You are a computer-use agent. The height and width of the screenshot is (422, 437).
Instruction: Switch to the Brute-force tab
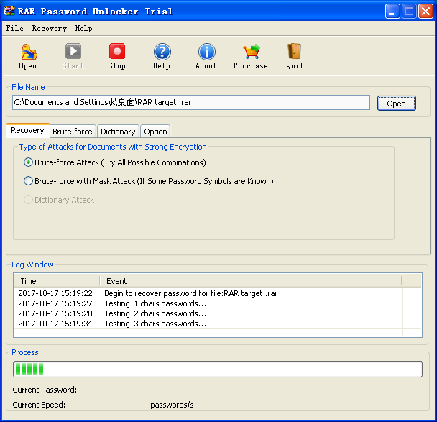73,132
